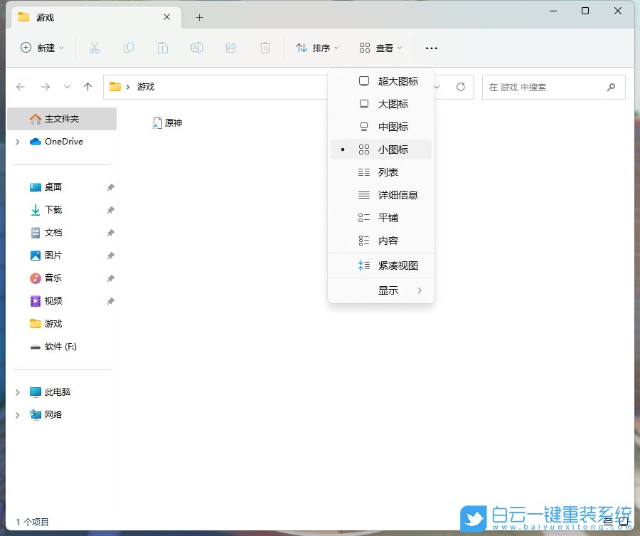
Task: Click the up-arrow navigation icon
Action: click(87, 87)
